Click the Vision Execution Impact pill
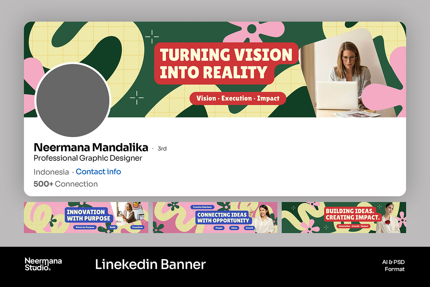The width and height of the screenshot is (430, 287). coord(238,98)
